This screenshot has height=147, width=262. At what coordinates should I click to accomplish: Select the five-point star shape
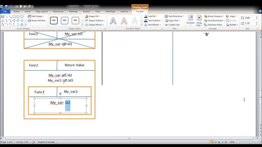[22, 24]
